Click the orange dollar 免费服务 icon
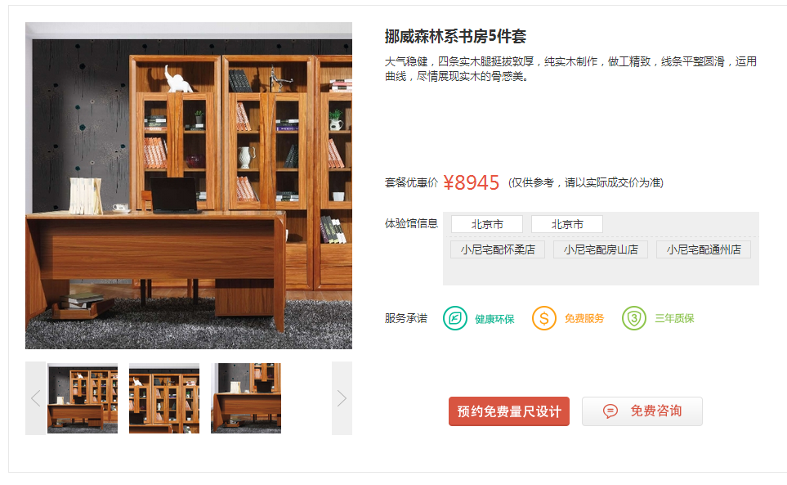This screenshot has width=787, height=485. coord(544,318)
